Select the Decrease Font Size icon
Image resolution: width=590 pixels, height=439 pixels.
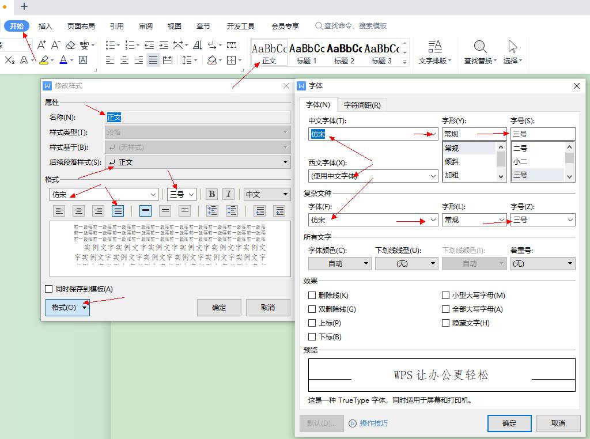coord(55,44)
